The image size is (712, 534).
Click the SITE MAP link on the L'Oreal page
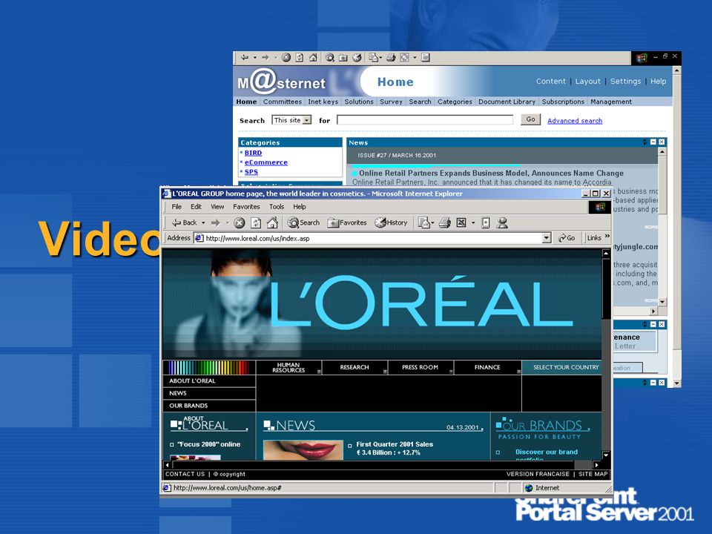pyautogui.click(x=593, y=474)
